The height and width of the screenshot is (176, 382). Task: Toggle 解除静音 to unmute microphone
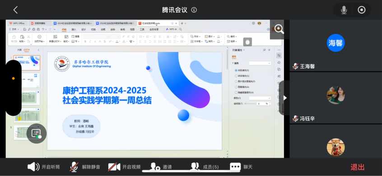tap(85, 167)
